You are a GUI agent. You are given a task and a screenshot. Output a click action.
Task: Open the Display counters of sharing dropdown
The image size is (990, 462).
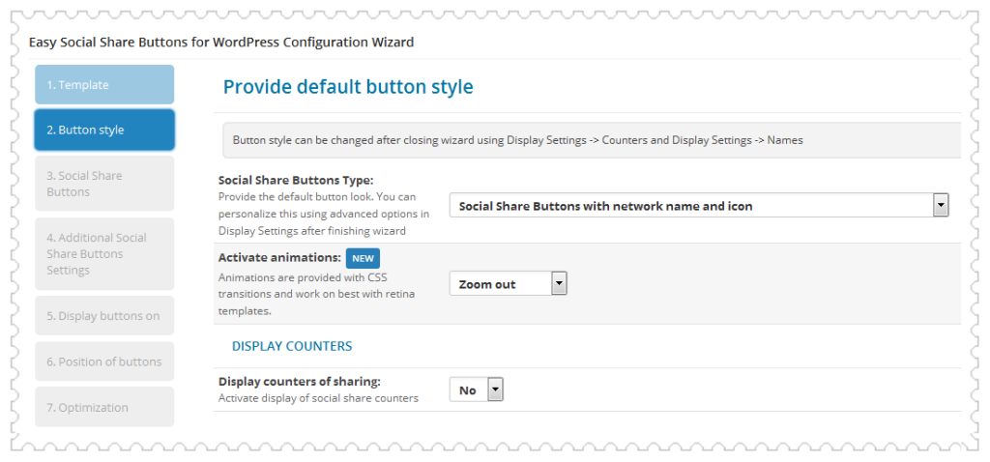pyautogui.click(x=476, y=390)
